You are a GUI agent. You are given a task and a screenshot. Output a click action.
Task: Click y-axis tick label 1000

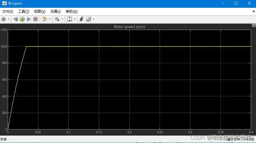4,46
